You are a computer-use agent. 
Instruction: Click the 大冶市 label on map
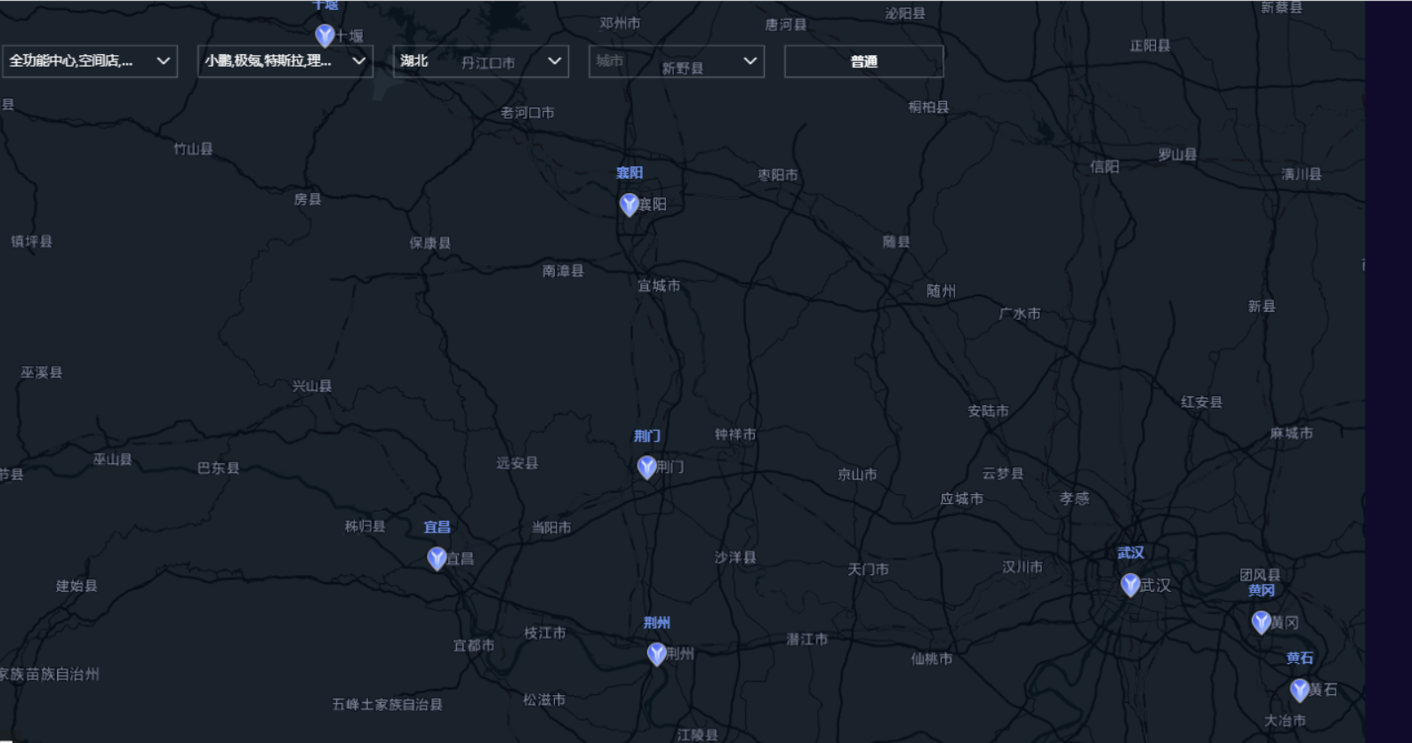click(x=1286, y=721)
